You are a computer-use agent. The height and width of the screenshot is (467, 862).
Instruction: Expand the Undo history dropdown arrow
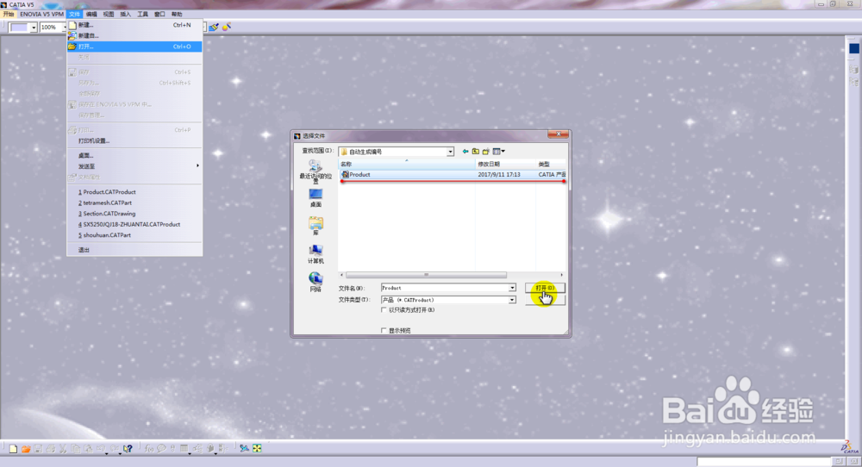pos(106,452)
